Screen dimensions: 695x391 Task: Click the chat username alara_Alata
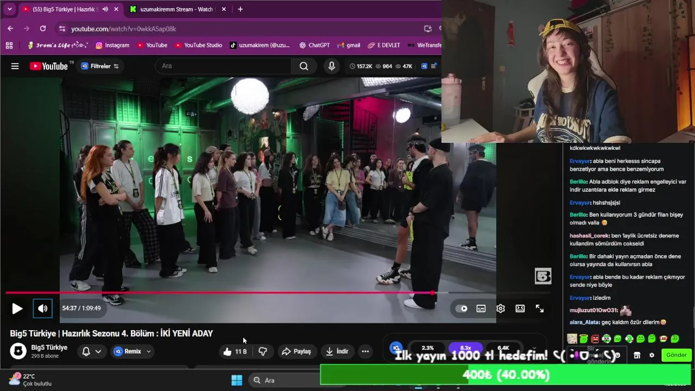[584, 322]
